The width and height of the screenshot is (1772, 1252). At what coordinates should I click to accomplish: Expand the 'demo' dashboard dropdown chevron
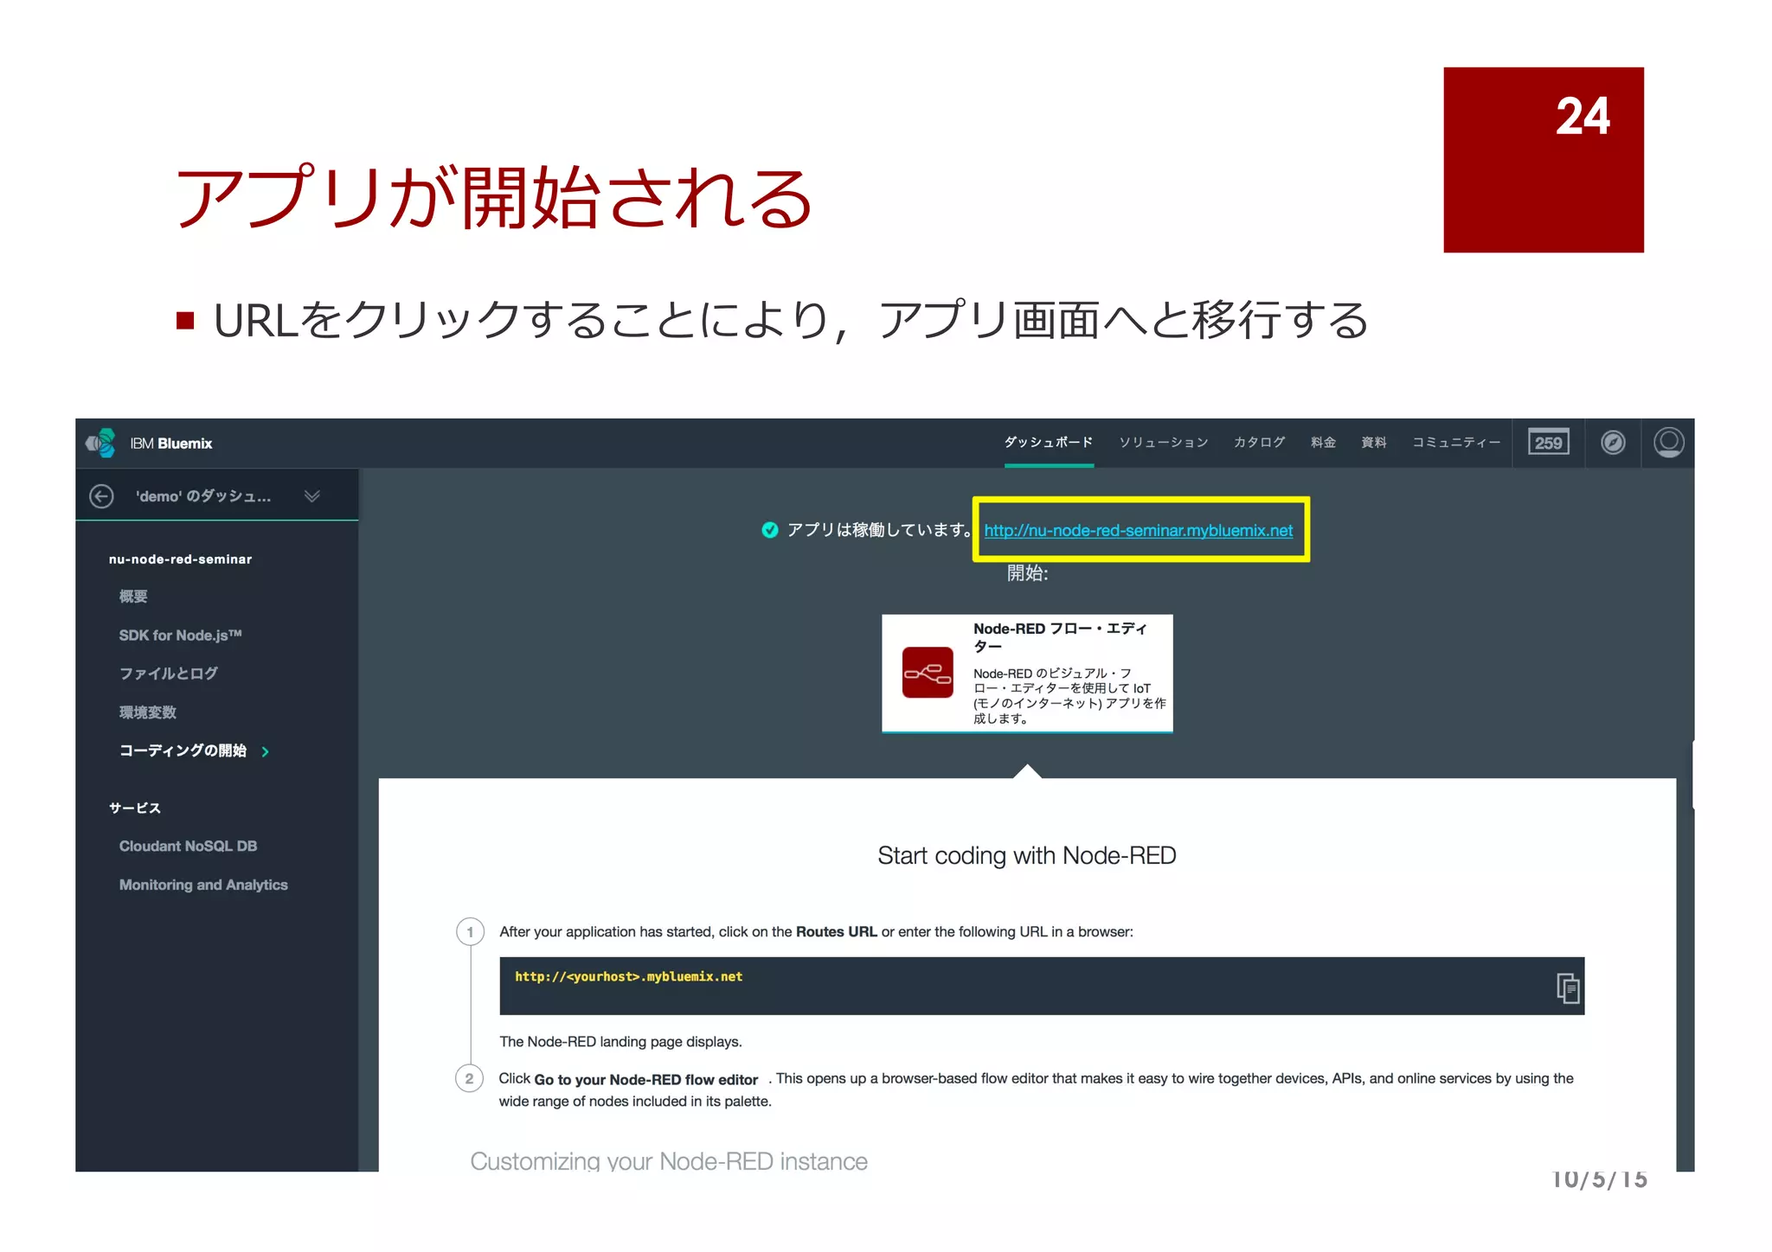click(x=312, y=496)
